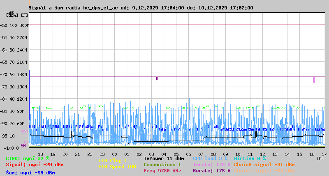Click the "Connections 1" legend label
The width and height of the screenshot is (329, 176).
point(162,165)
